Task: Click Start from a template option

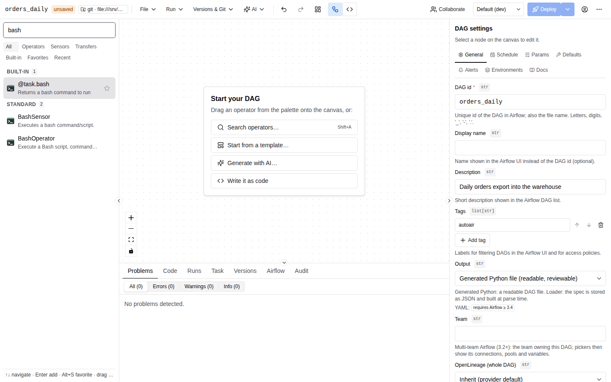Action: [284, 145]
